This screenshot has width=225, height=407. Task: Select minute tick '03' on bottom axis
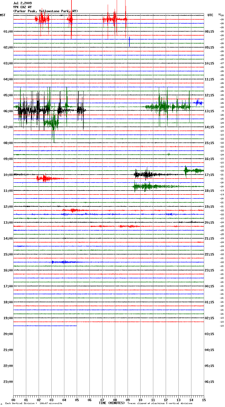[x=51, y=400]
